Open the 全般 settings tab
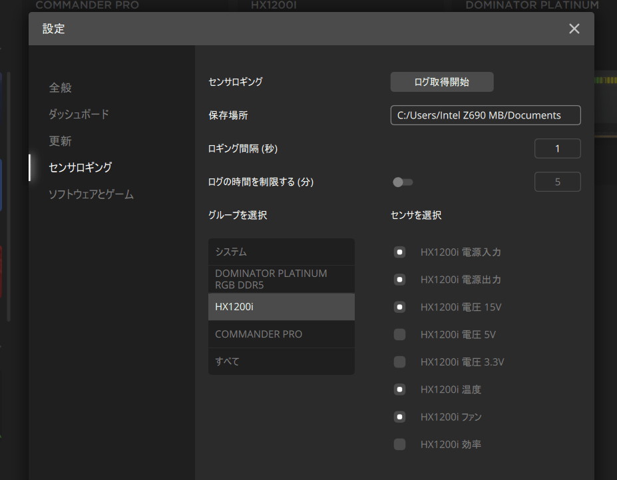This screenshot has height=480, width=617. 60,87
